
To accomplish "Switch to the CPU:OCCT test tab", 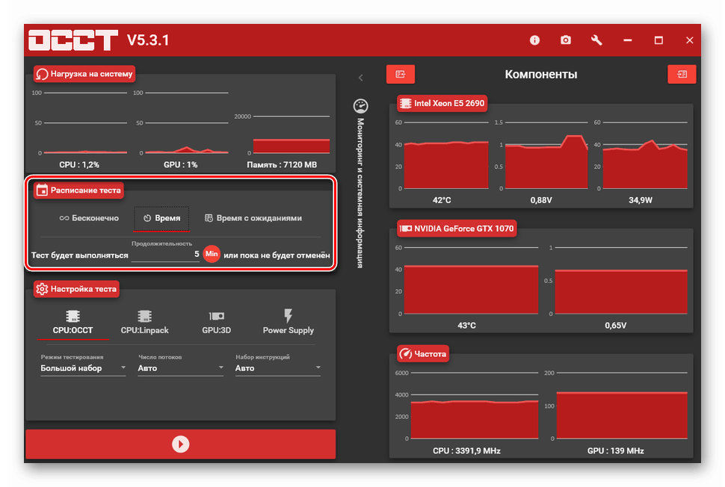I will [x=72, y=323].
